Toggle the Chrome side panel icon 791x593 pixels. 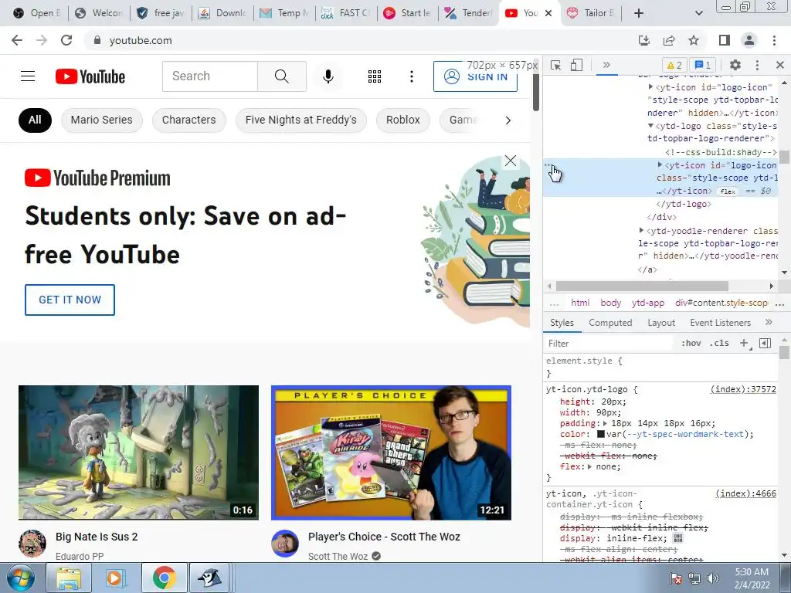click(x=725, y=40)
